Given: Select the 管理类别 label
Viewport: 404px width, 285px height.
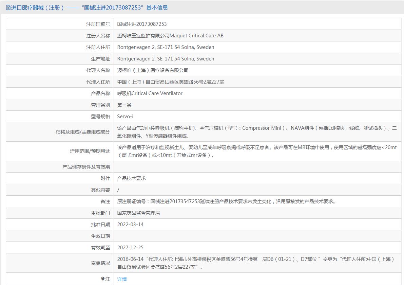Looking at the screenshot, I should click(100, 105).
